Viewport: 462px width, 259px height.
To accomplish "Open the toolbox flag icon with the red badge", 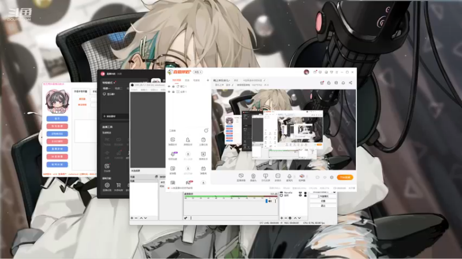I will 188,182.
